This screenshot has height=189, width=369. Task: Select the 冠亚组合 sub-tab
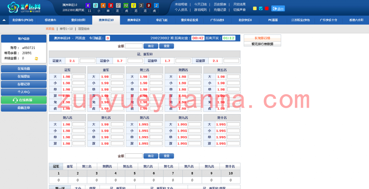(x=84, y=29)
